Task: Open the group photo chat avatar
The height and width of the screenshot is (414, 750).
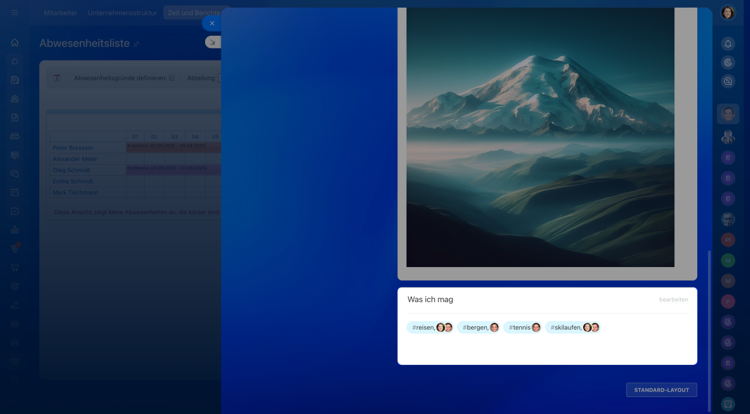Action: pos(728,137)
